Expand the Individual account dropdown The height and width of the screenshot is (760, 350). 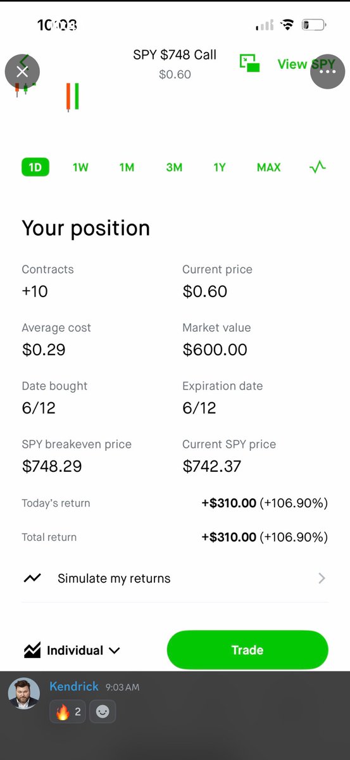[84, 650]
